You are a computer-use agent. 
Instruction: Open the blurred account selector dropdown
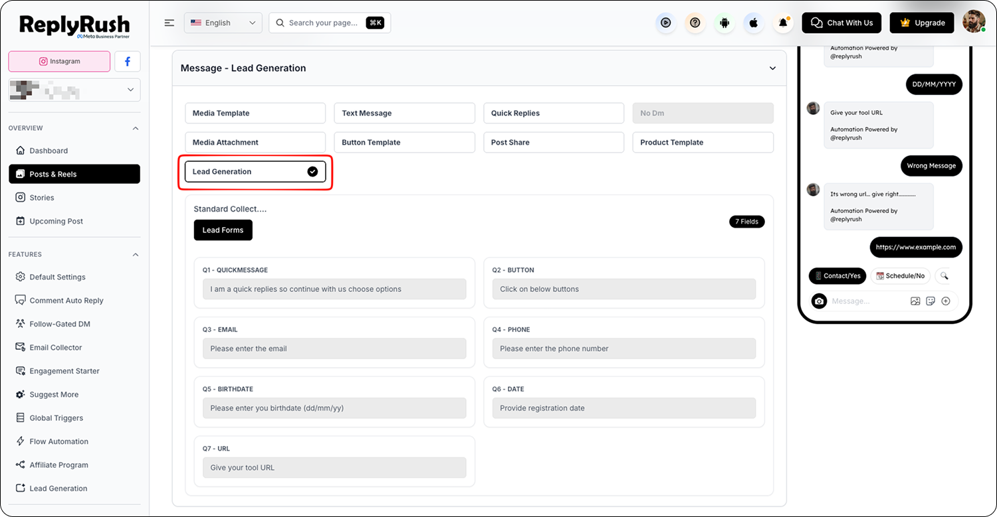tap(74, 90)
